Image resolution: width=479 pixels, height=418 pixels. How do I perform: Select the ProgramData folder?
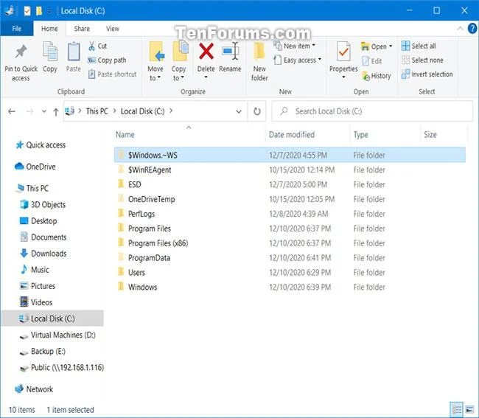pyautogui.click(x=290, y=258)
